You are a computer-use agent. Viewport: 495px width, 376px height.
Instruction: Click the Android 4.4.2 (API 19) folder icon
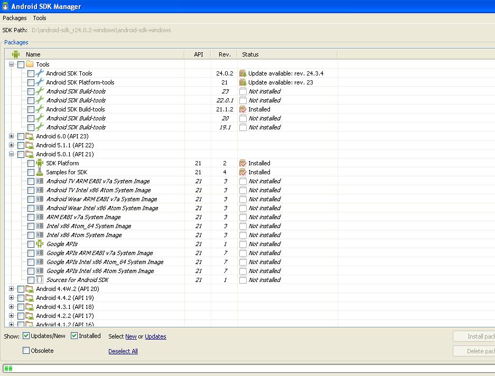[x=30, y=298]
